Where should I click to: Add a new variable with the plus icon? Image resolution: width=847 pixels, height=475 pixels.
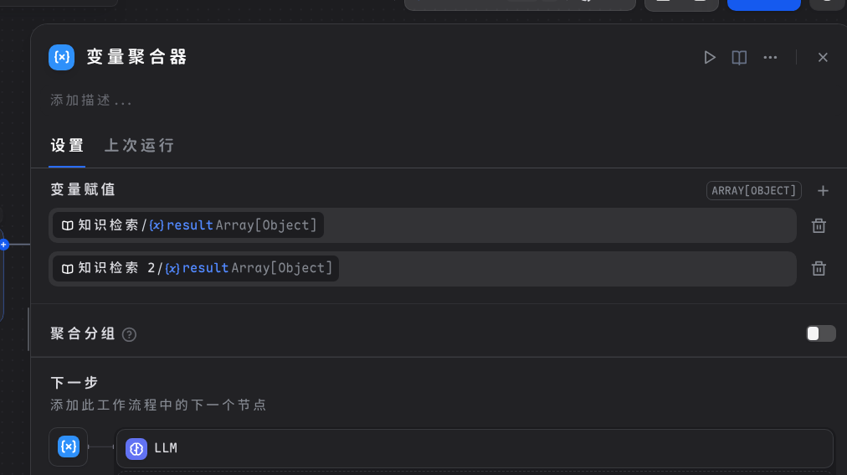(823, 191)
